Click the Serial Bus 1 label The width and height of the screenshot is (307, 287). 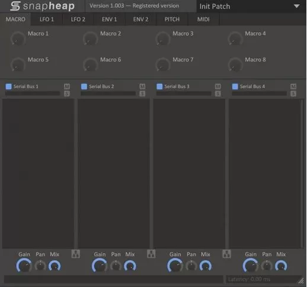(x=25, y=87)
